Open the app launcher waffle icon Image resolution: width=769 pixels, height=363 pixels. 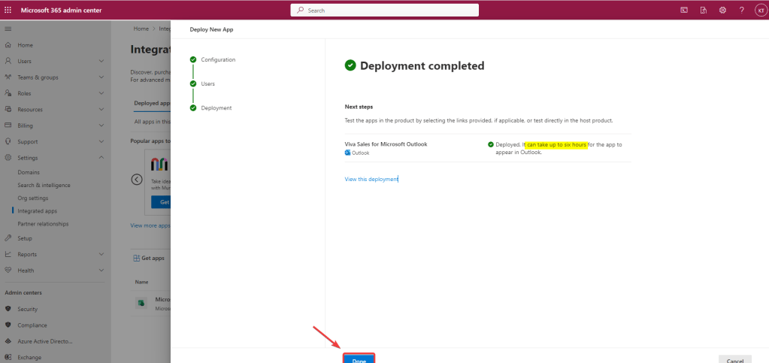click(8, 10)
